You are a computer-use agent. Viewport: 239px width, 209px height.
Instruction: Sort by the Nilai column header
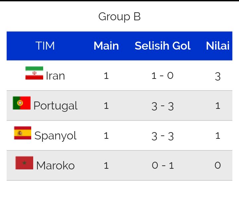click(x=218, y=46)
